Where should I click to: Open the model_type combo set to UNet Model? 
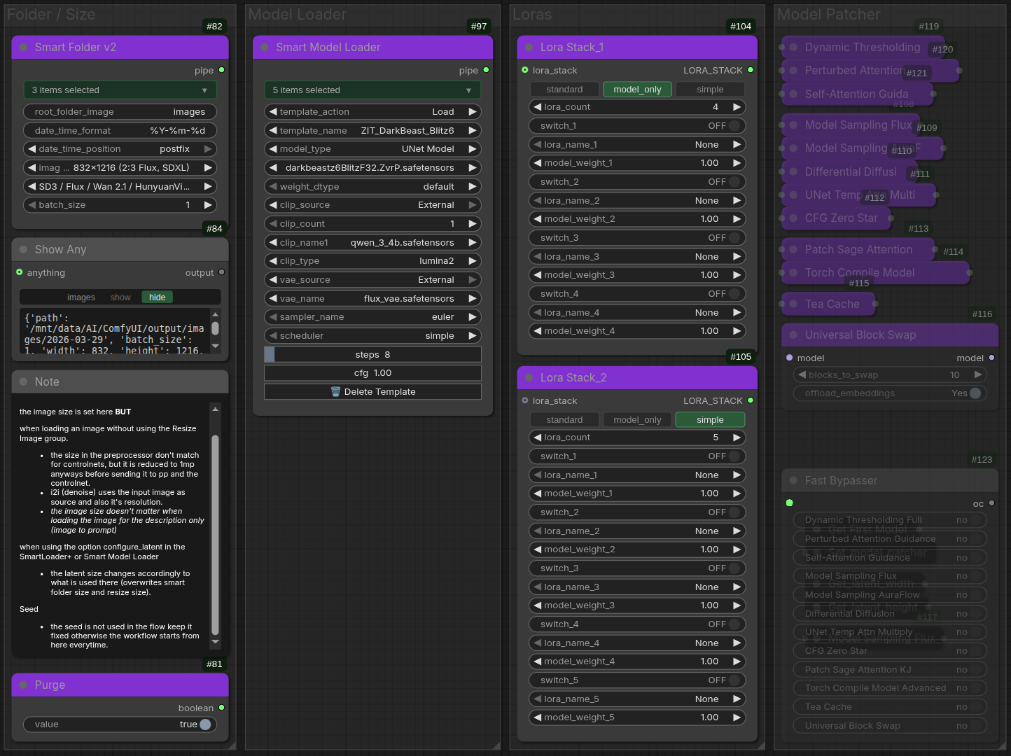pyautogui.click(x=372, y=149)
